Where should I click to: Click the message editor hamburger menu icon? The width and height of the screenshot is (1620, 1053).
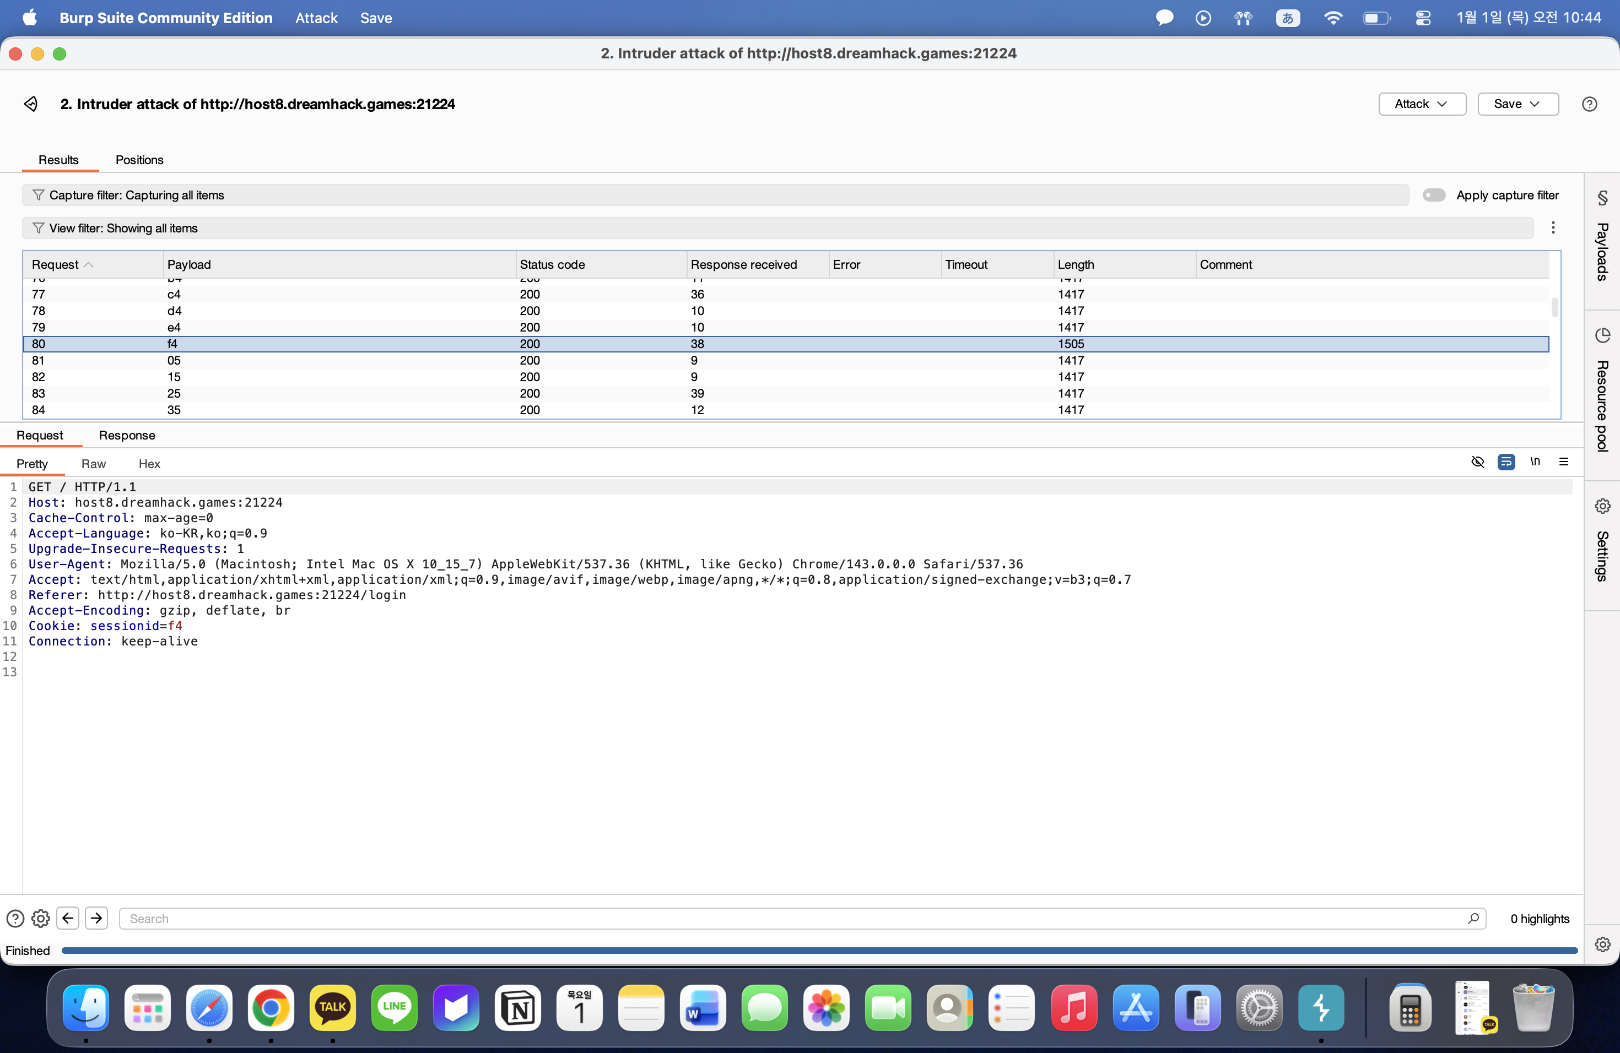1563,462
